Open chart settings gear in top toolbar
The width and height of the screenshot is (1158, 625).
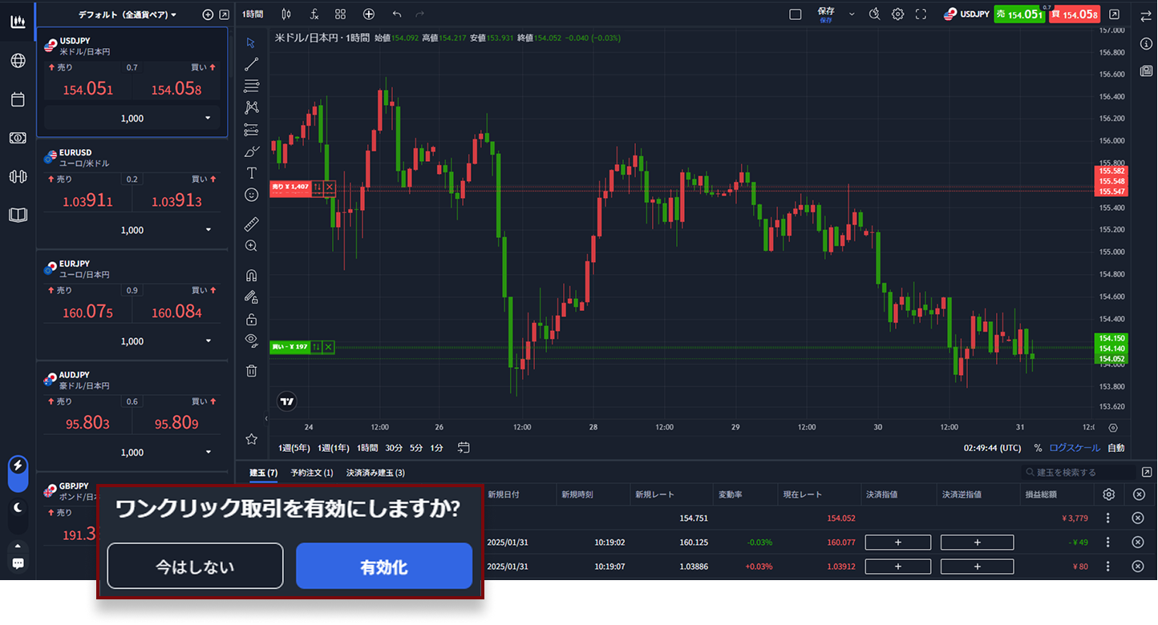coord(897,14)
